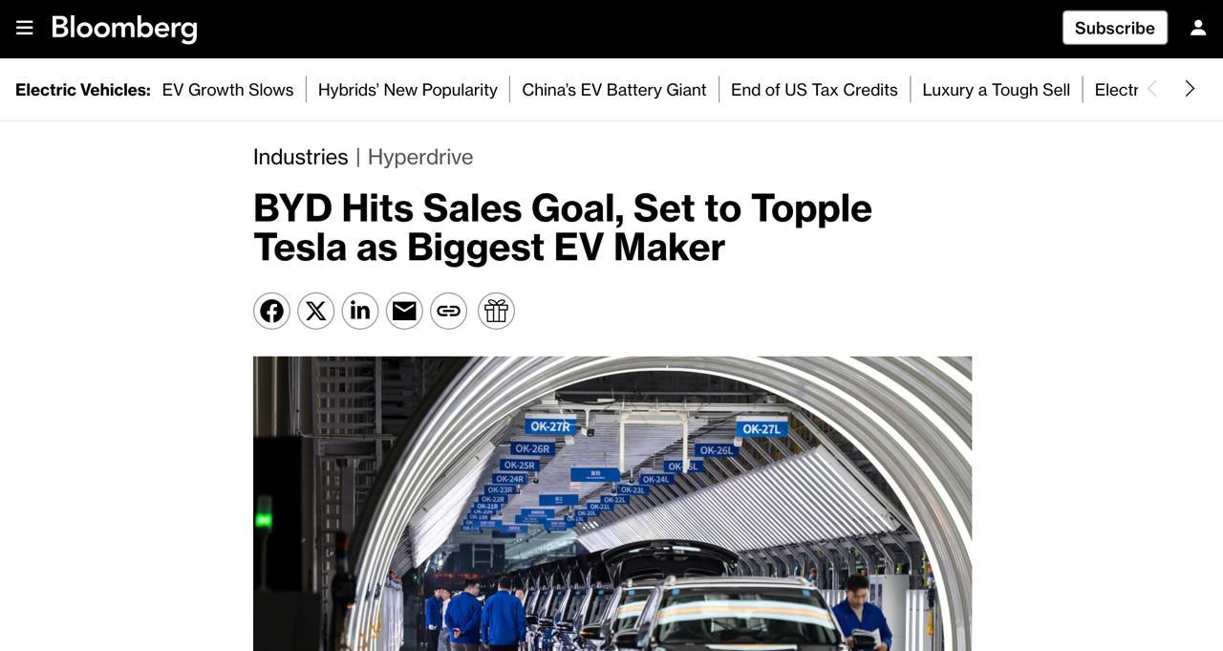This screenshot has height=651, width=1223.
Task: Share the article on LinkedIn
Action: (x=360, y=311)
